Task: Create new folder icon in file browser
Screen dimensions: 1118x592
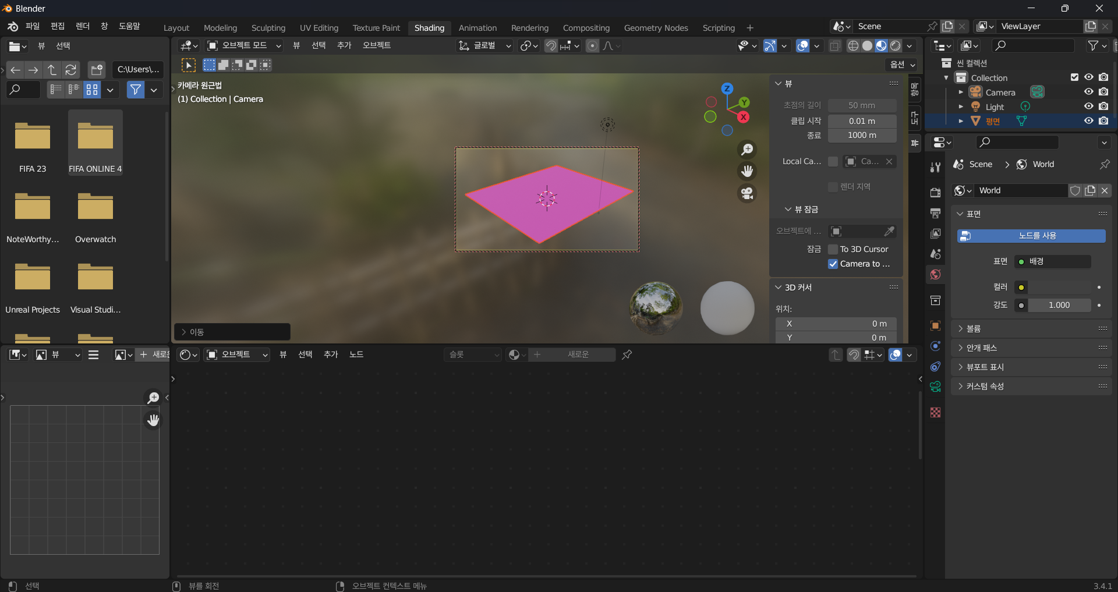Action: [97, 70]
